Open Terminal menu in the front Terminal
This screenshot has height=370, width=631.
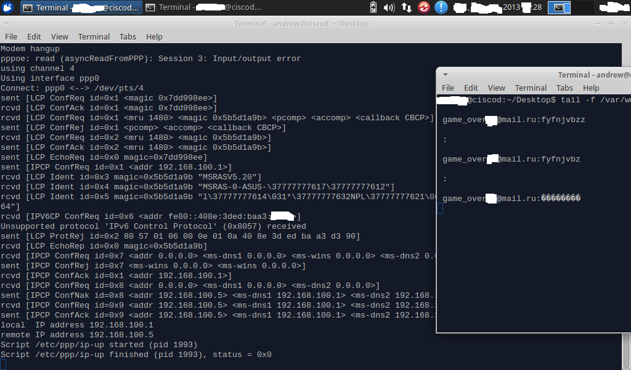[x=531, y=88]
